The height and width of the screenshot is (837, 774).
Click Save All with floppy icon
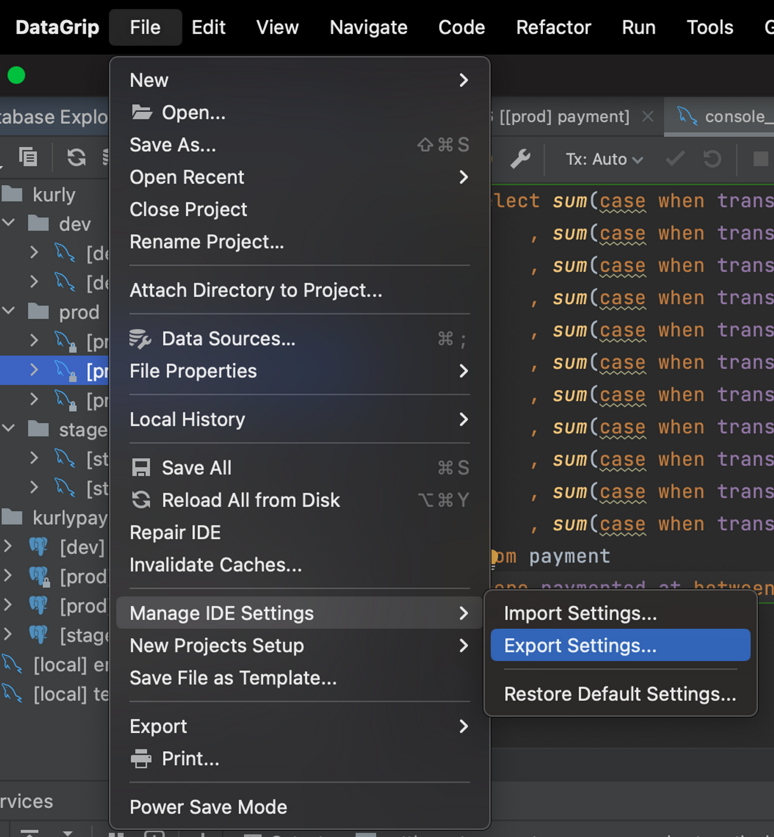[299, 467]
